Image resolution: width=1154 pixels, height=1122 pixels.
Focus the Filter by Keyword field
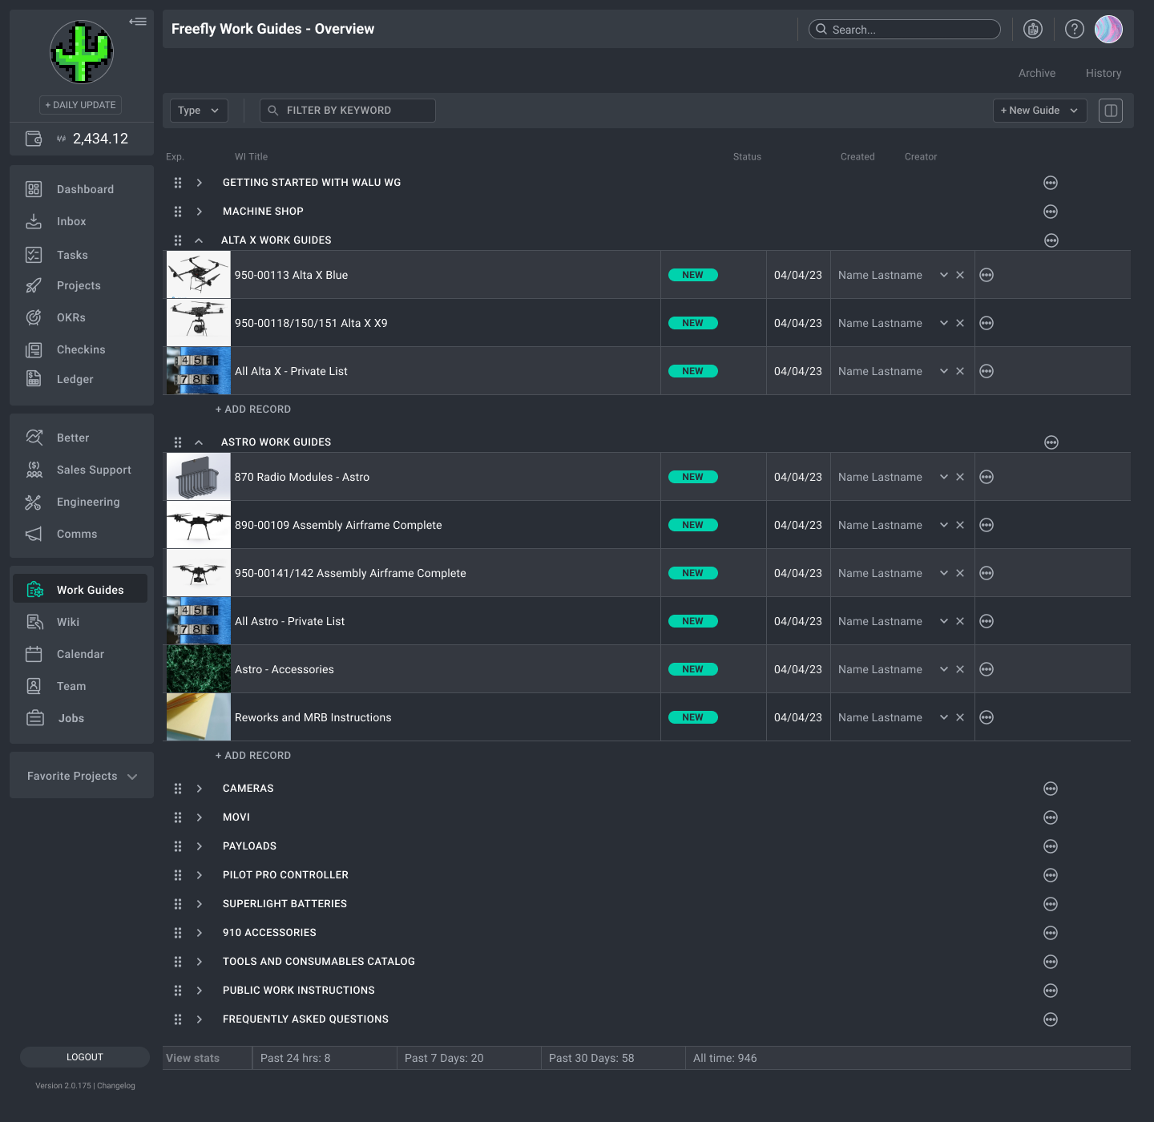point(348,111)
